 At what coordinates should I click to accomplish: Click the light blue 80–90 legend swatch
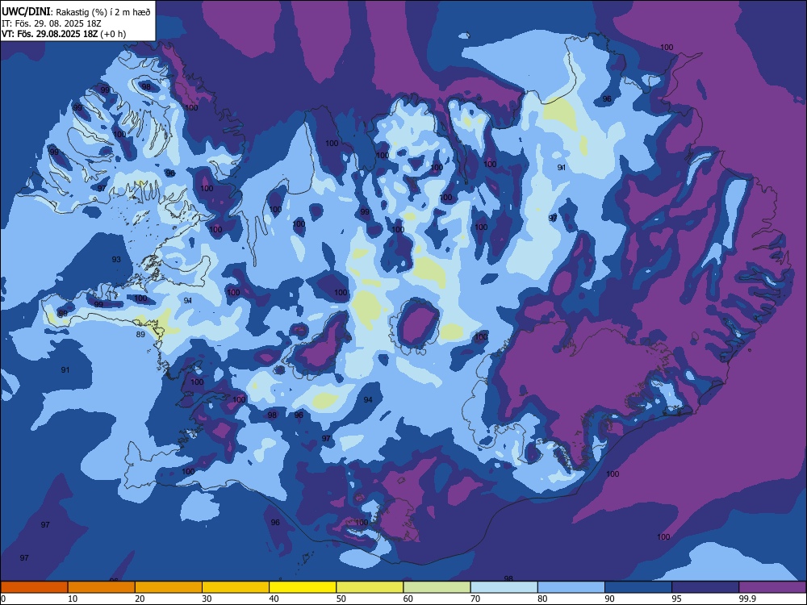[x=571, y=587]
